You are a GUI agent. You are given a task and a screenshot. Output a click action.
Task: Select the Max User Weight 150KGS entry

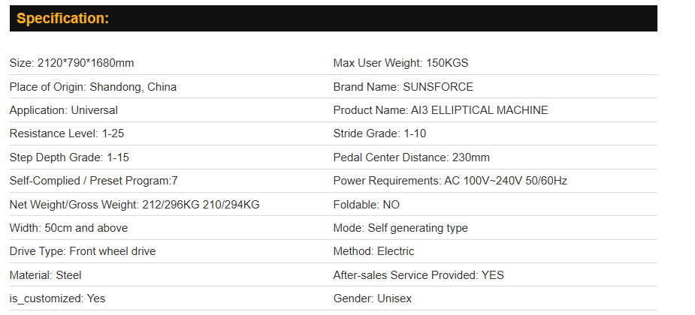[400, 63]
